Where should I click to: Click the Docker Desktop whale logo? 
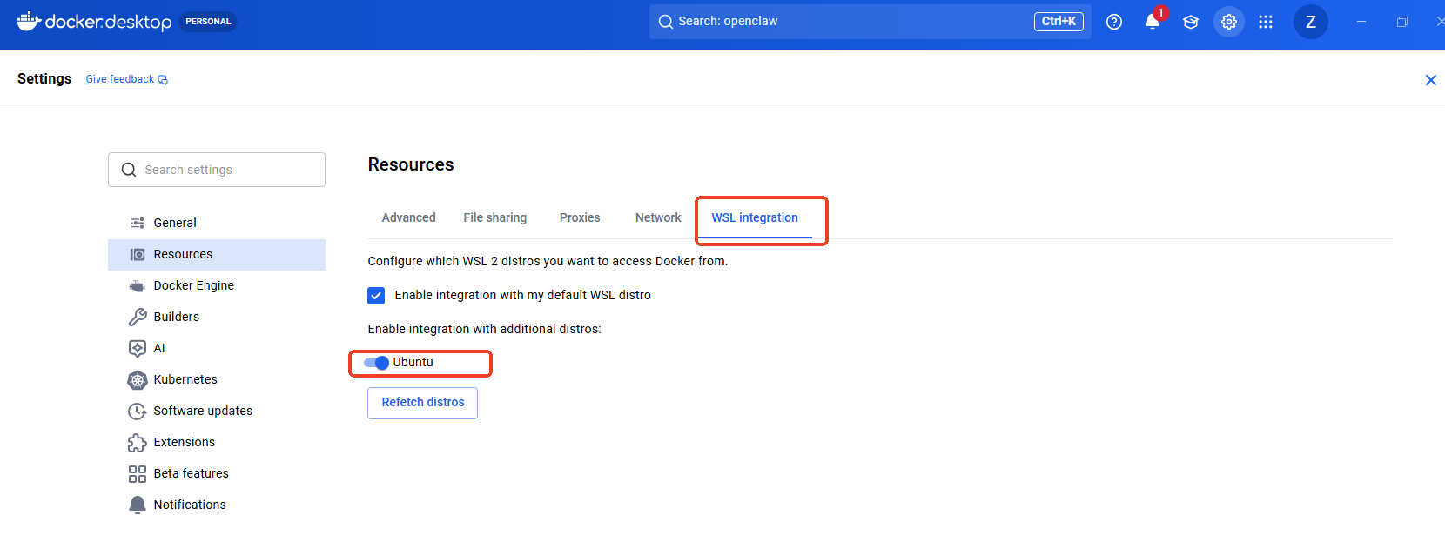click(x=30, y=21)
